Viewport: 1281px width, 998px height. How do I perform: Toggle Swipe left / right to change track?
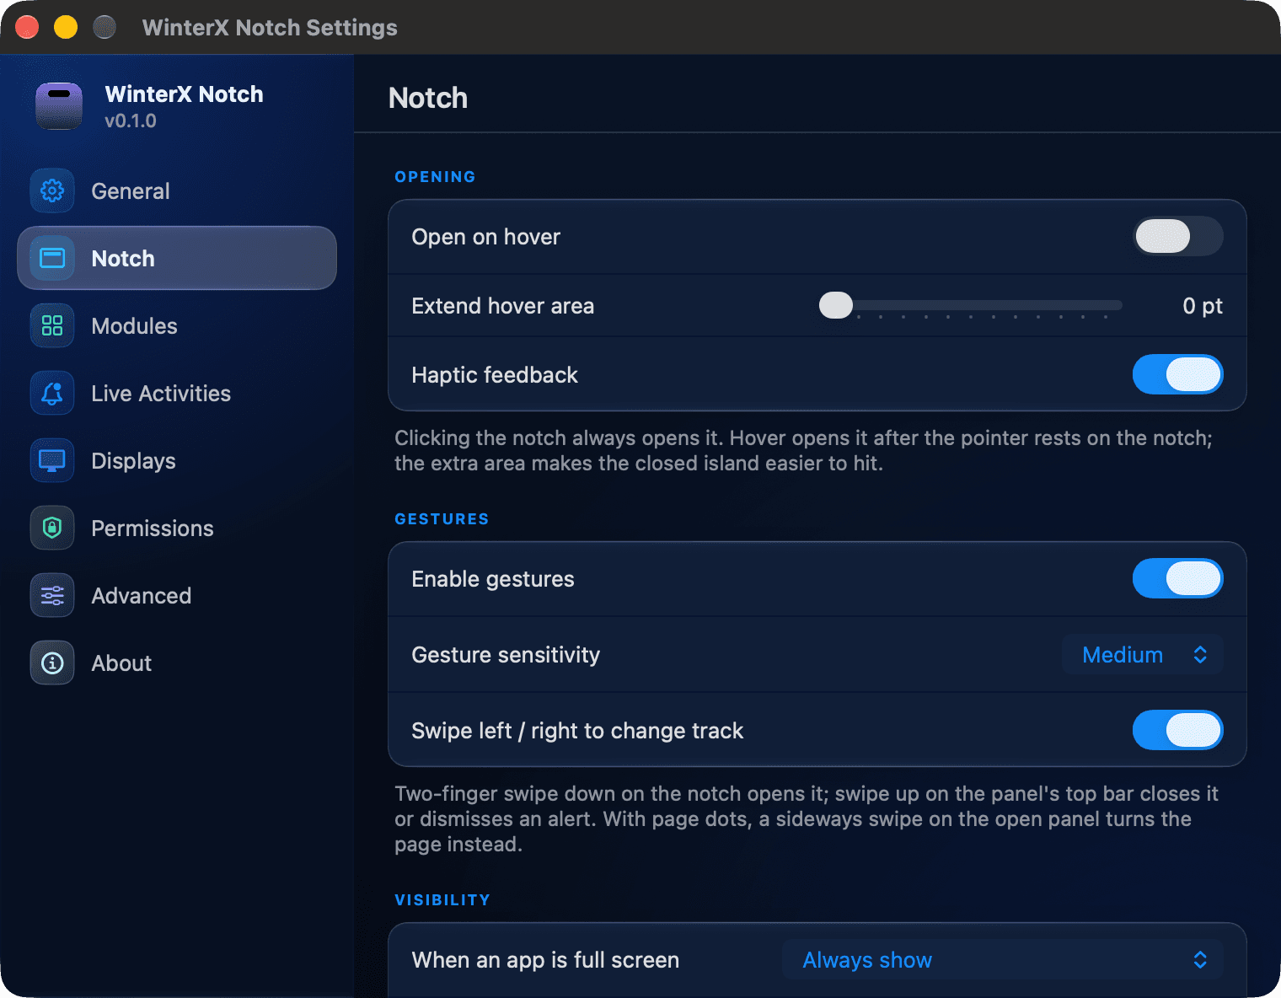tap(1178, 730)
